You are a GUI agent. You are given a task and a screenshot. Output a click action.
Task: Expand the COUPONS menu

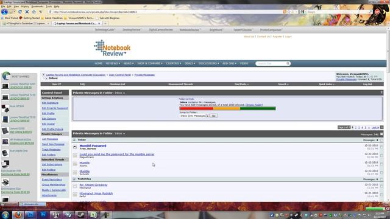coord(173,63)
